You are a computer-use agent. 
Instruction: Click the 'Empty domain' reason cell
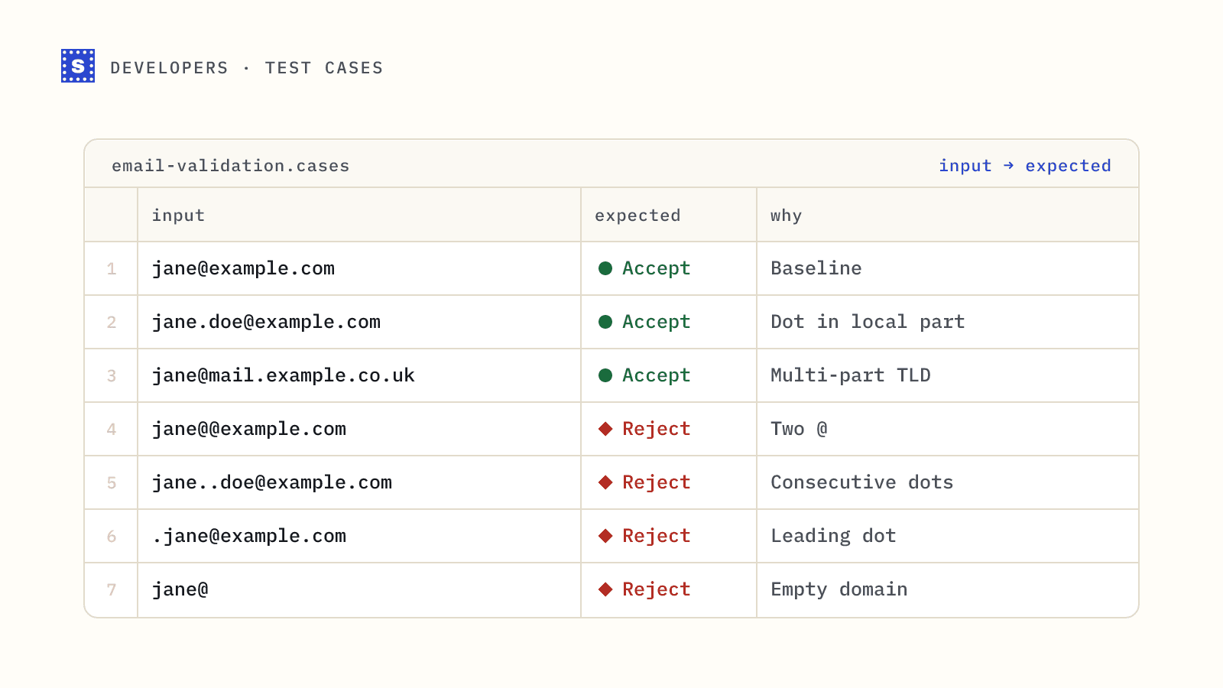coord(948,589)
